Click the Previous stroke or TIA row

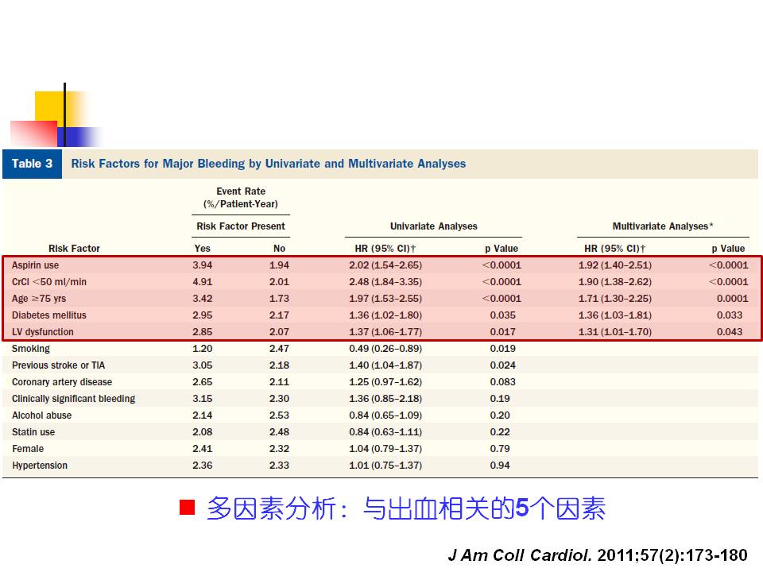[x=58, y=365]
